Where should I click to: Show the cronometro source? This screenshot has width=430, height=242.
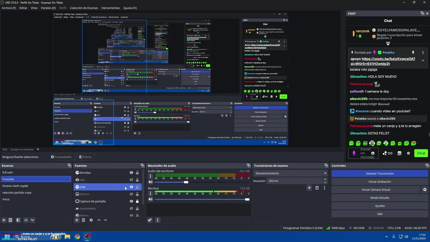131,208
